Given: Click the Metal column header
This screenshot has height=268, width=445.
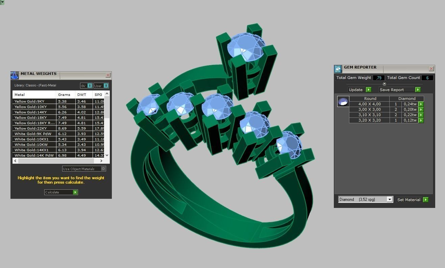Looking at the screenshot, I should coord(34,95).
